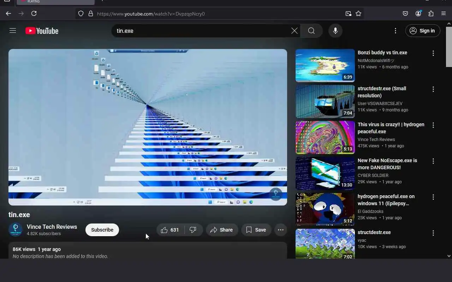Open the Firefox account icon
The width and height of the screenshot is (452, 282).
click(418, 13)
